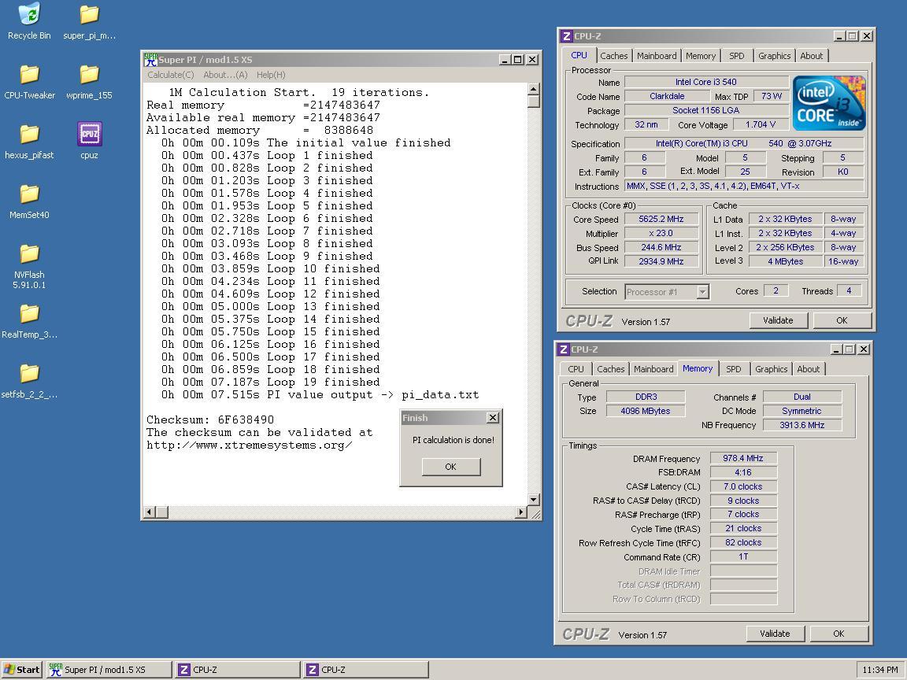Select the wprime_155 folder icon
Screen dimensions: 907x680
[89, 82]
